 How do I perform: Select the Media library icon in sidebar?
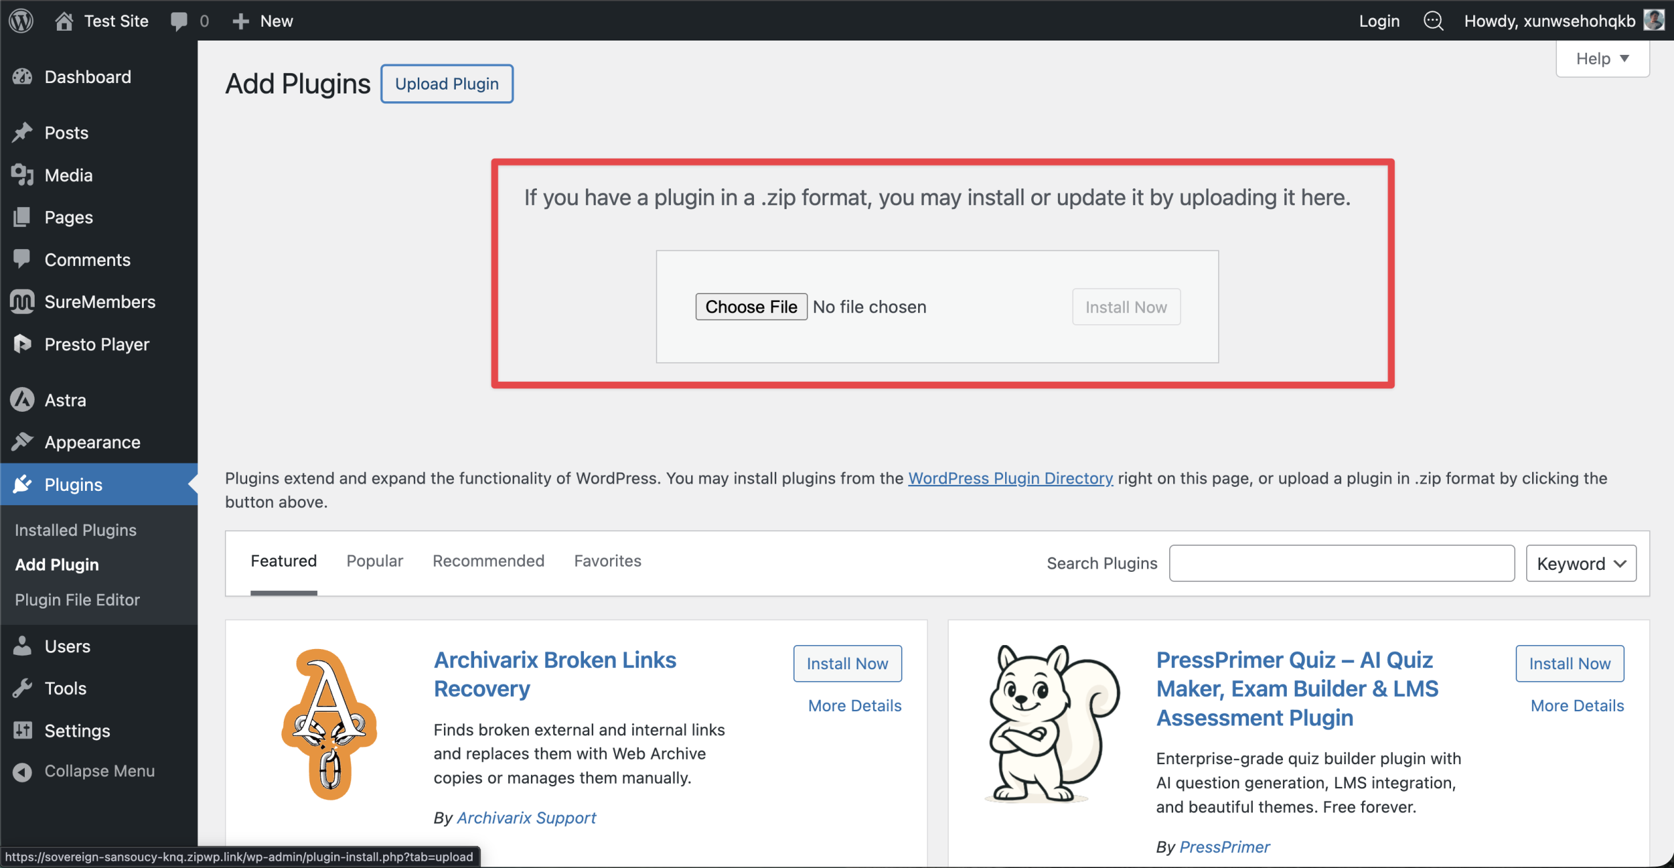coord(22,175)
